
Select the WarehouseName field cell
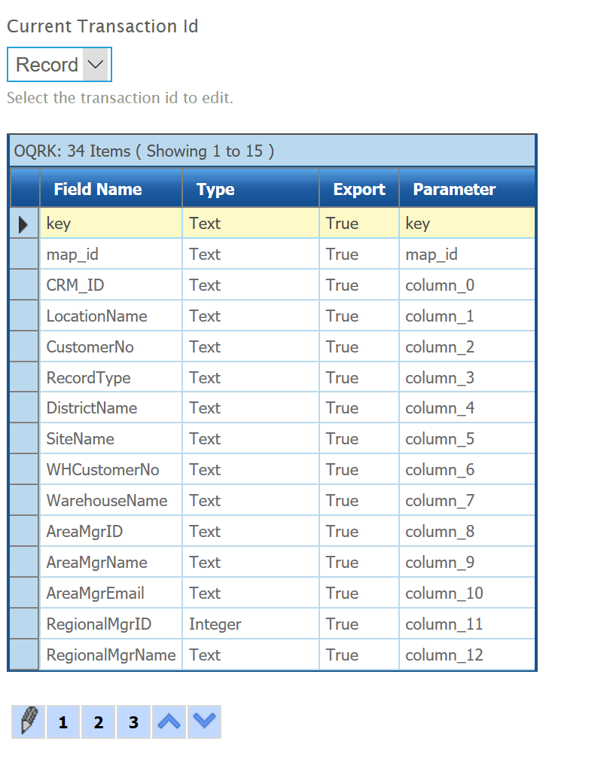(110, 501)
